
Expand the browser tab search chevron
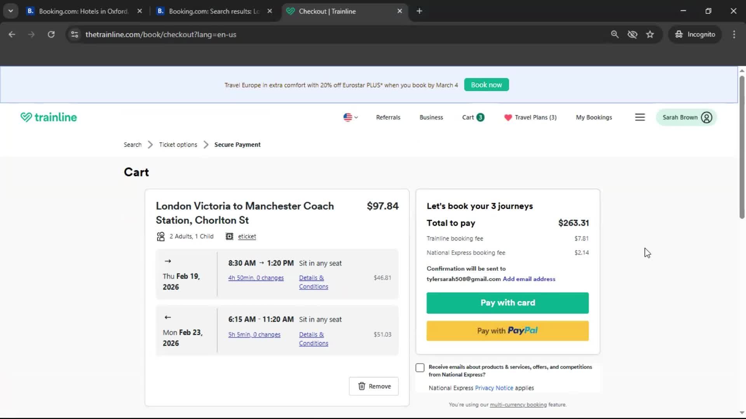(x=10, y=11)
